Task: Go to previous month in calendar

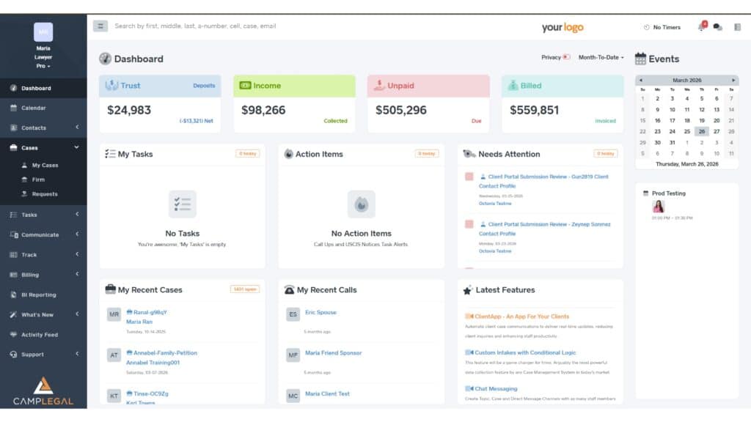Action: (641, 81)
